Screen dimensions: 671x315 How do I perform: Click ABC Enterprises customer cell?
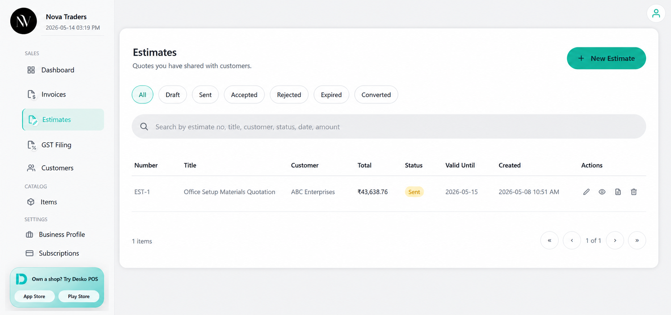tap(313, 192)
